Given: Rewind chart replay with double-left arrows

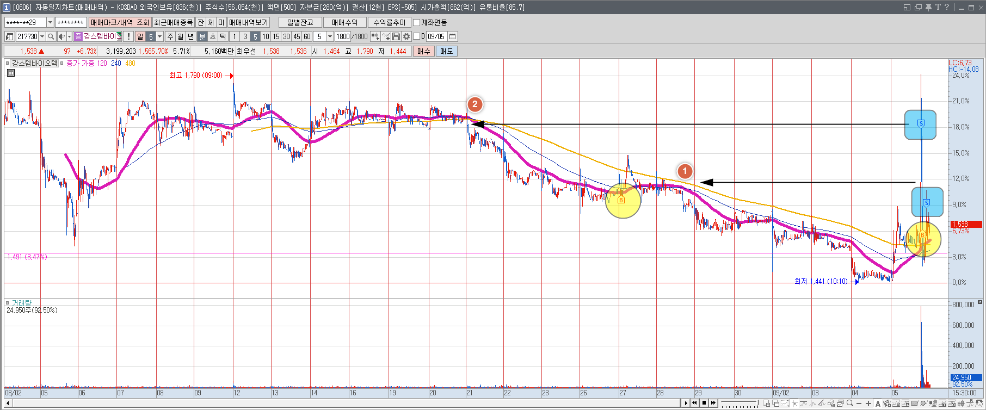Looking at the screenshot, I should coord(695,403).
